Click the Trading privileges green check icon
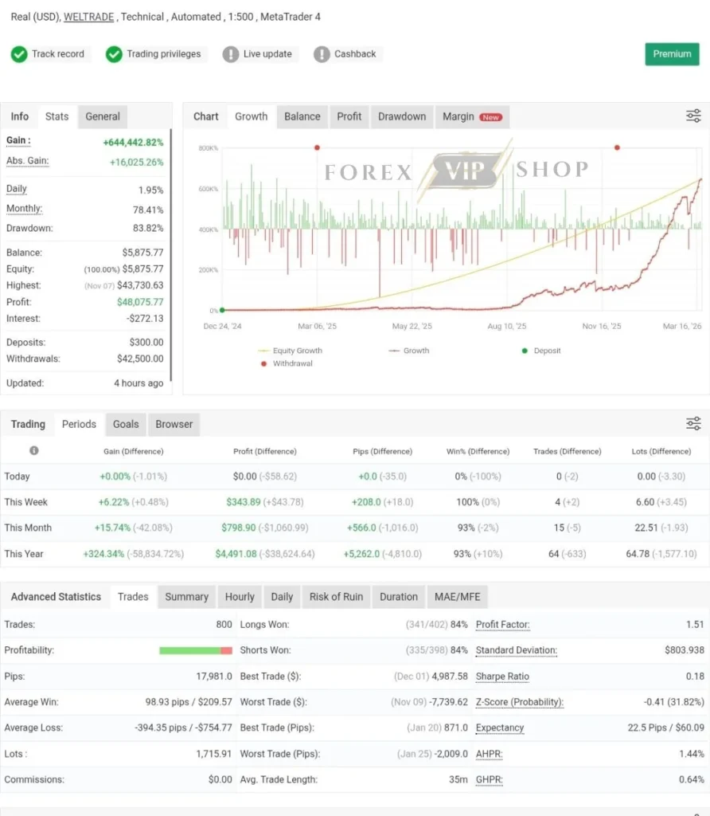This screenshot has height=816, width=710. click(x=114, y=54)
